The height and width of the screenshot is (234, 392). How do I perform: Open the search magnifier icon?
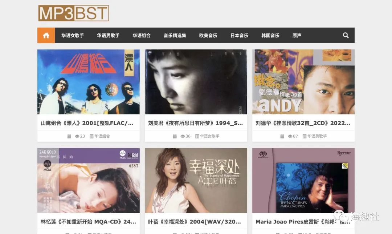(x=346, y=35)
